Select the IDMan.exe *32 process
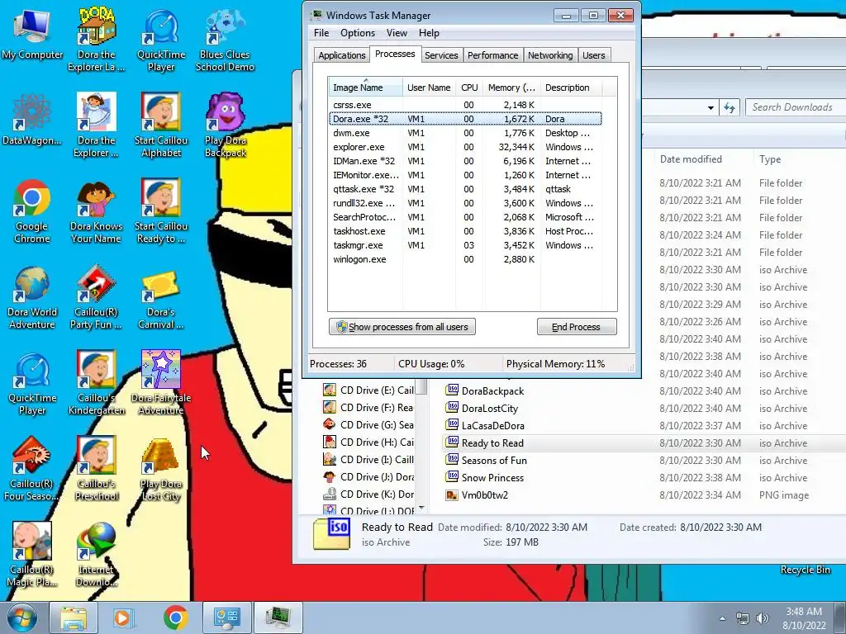846x634 pixels. [x=465, y=161]
